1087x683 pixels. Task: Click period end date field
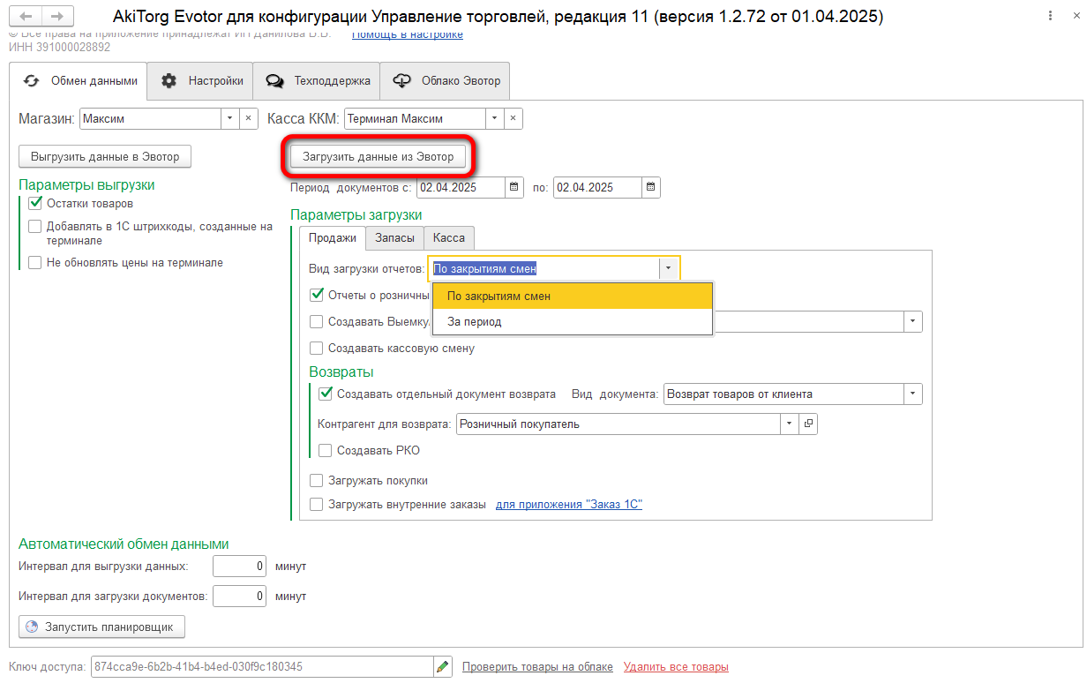597,187
